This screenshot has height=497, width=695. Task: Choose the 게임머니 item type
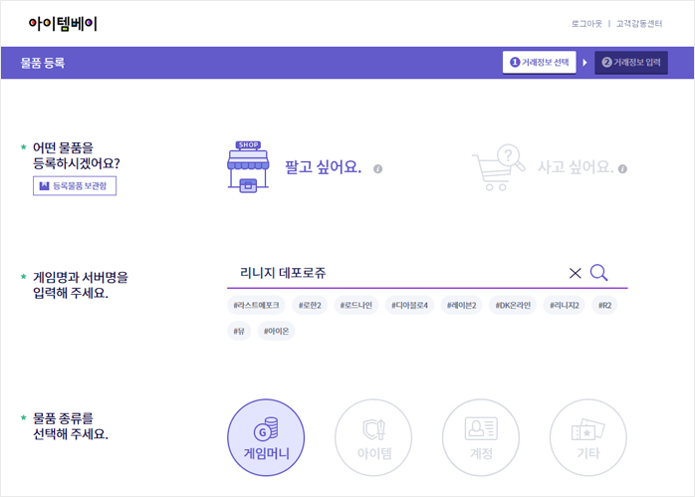pos(266,437)
